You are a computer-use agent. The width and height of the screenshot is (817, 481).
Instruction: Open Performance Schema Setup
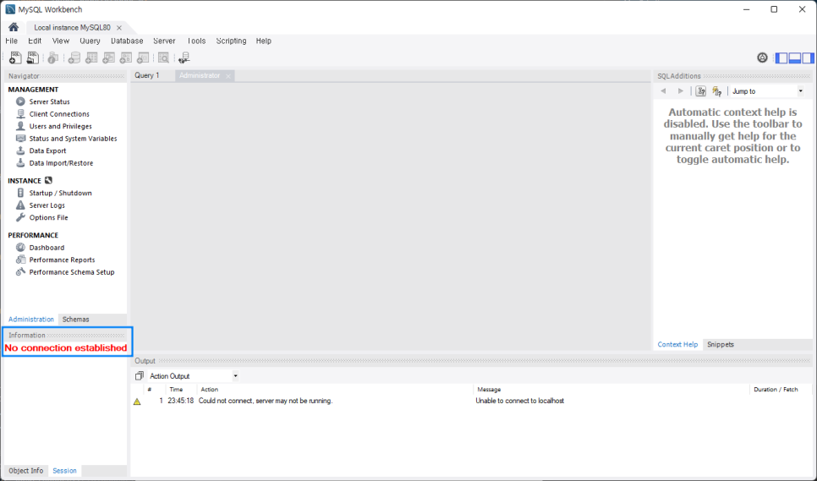[x=72, y=271]
